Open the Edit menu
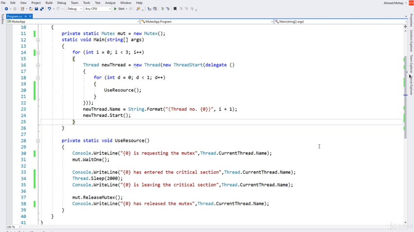 click(x=13, y=3)
